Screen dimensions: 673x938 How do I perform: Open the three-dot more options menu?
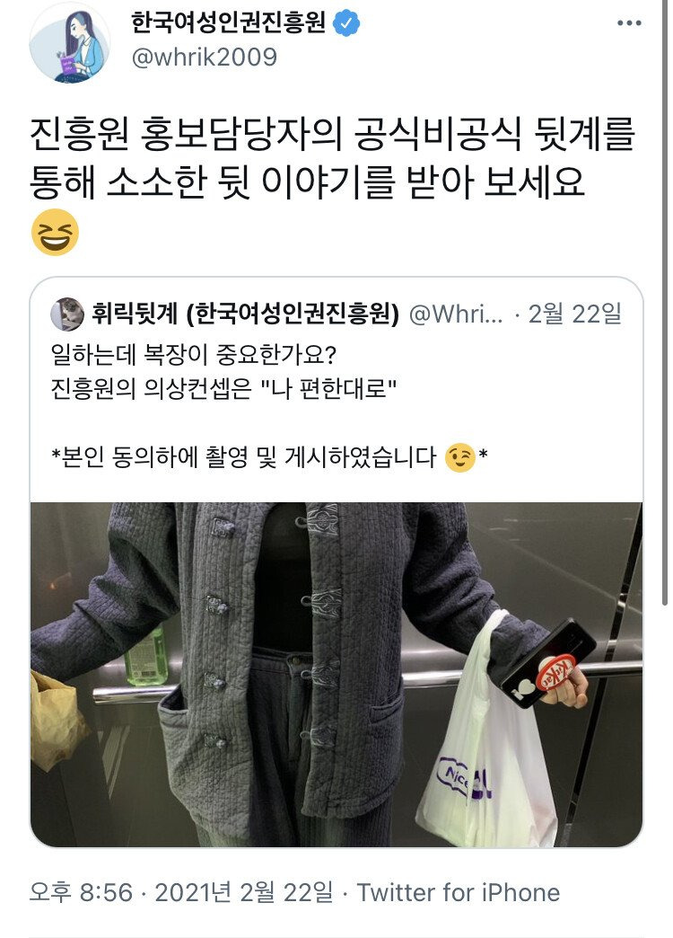pos(629,23)
